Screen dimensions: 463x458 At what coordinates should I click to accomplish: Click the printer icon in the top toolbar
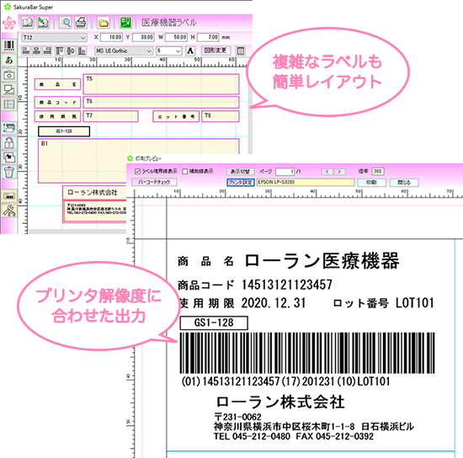[81, 23]
